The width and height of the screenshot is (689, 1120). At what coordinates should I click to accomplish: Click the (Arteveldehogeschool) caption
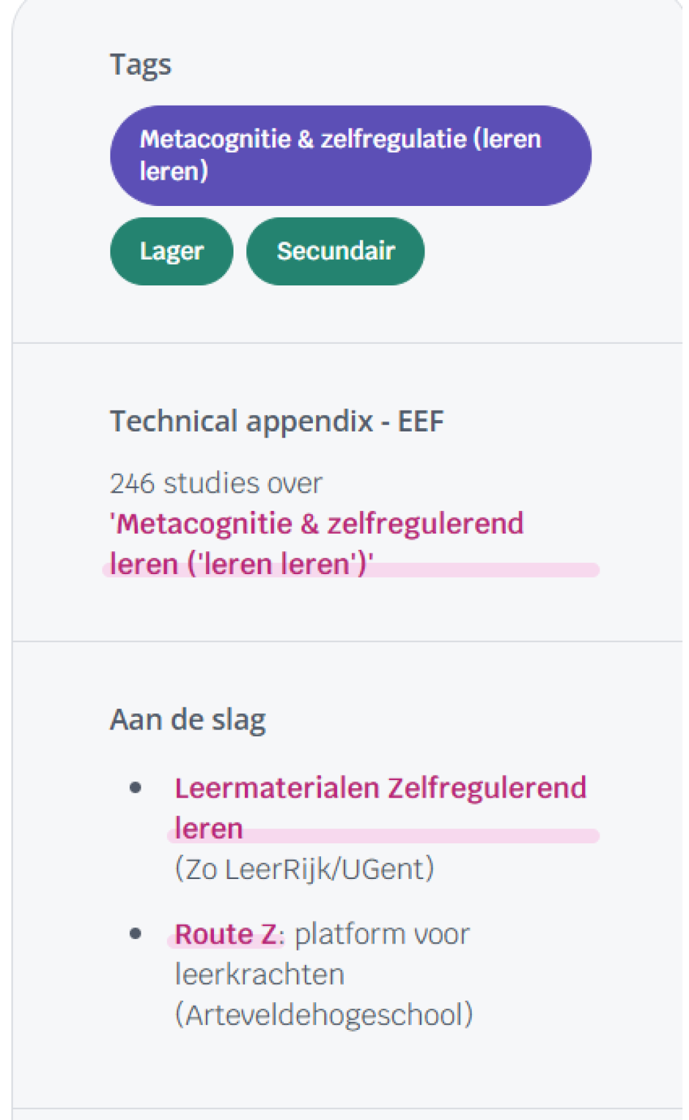(x=324, y=1015)
